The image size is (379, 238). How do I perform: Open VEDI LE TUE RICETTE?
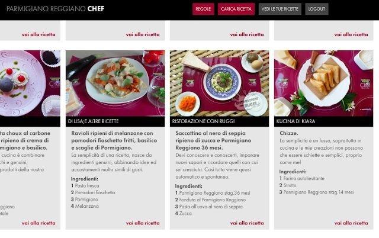pos(280,9)
